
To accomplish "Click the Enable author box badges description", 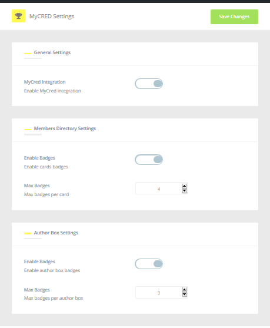I will click(52, 270).
